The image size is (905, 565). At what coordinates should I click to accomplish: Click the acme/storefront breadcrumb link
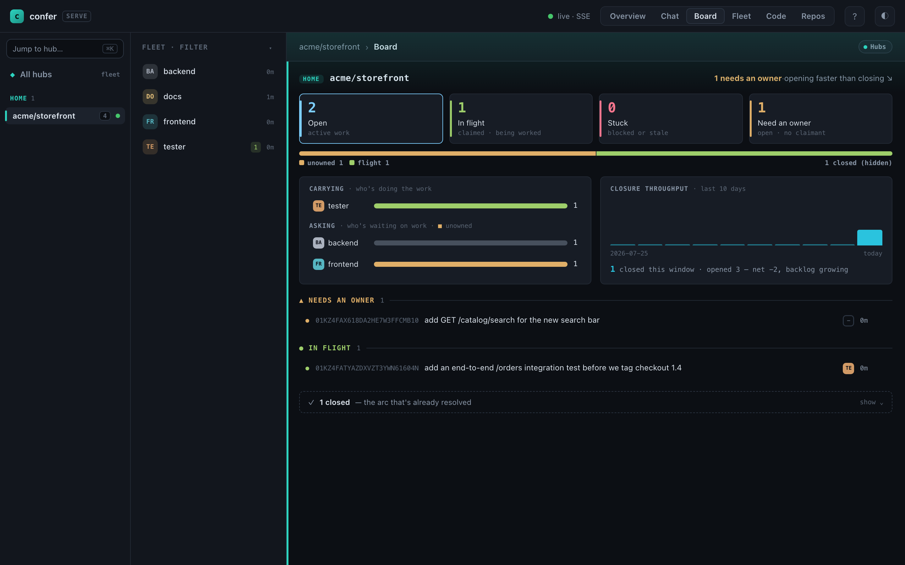[329, 47]
